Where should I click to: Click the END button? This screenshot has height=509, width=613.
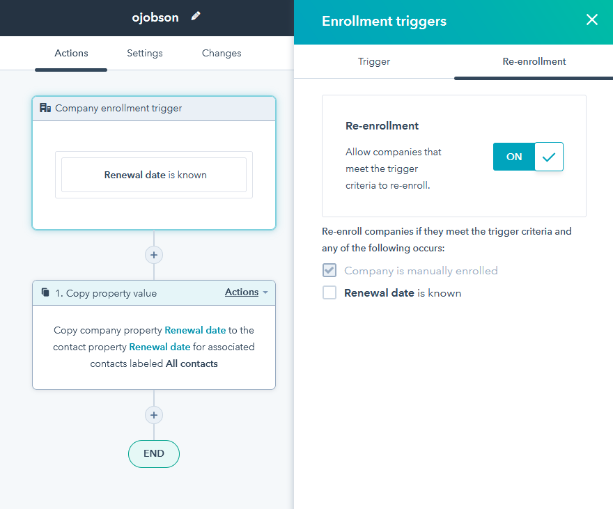click(153, 453)
